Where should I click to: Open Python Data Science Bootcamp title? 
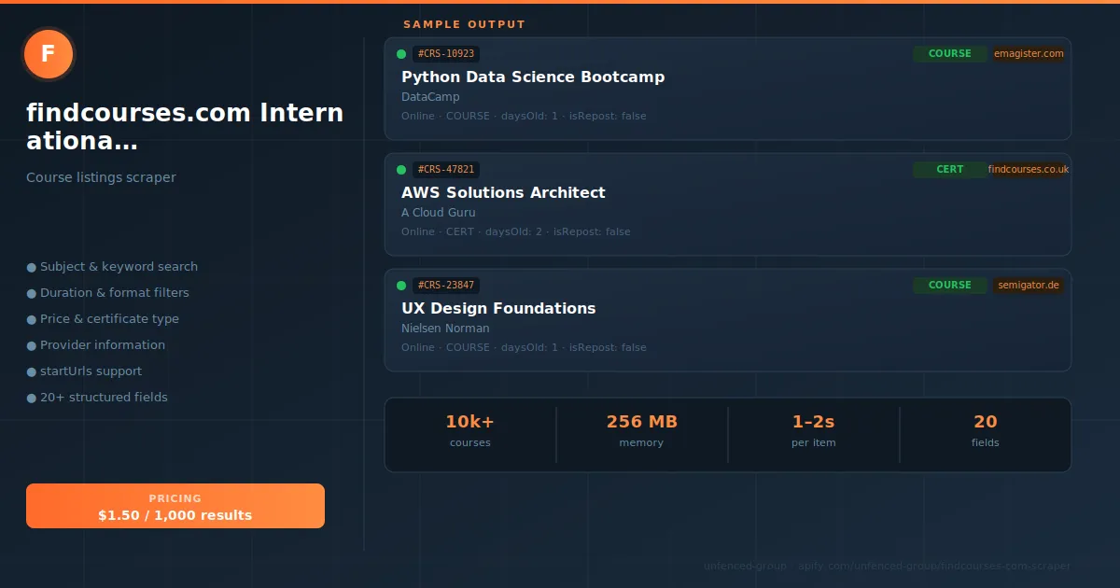[533, 77]
